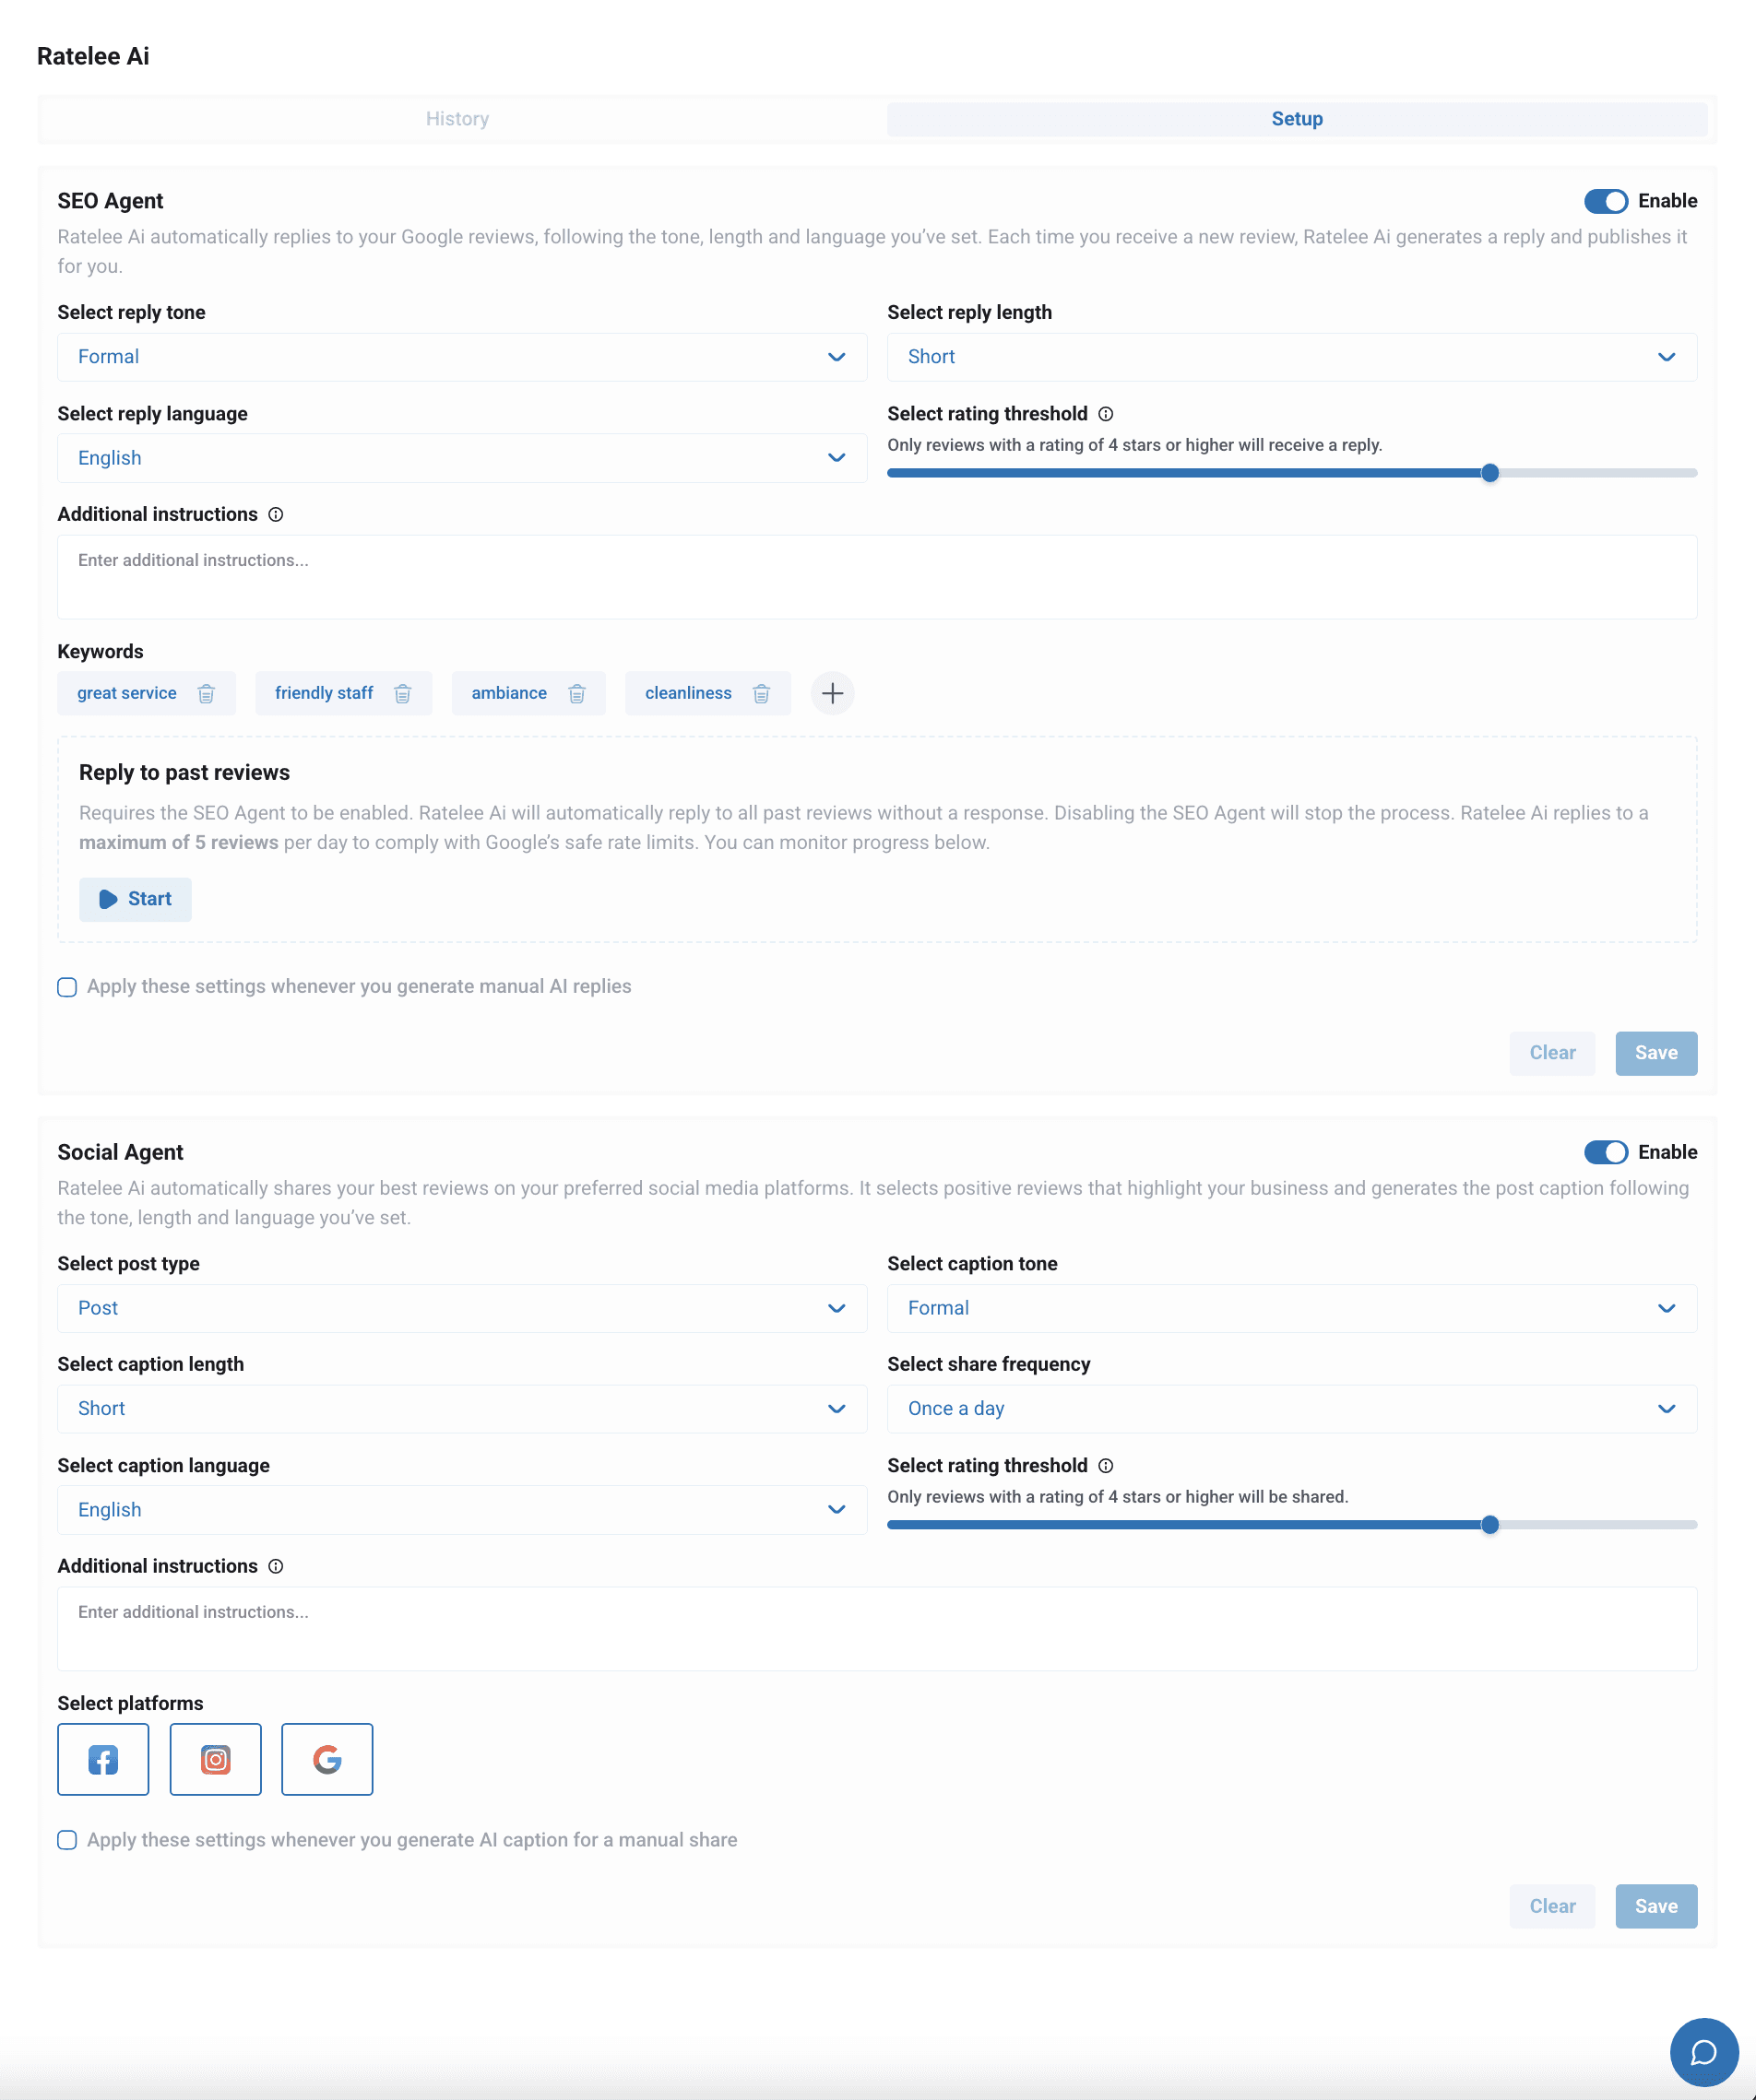Select Facebook as a sharing platform
Viewport: 1756px width, 2100px height.
coord(103,1760)
